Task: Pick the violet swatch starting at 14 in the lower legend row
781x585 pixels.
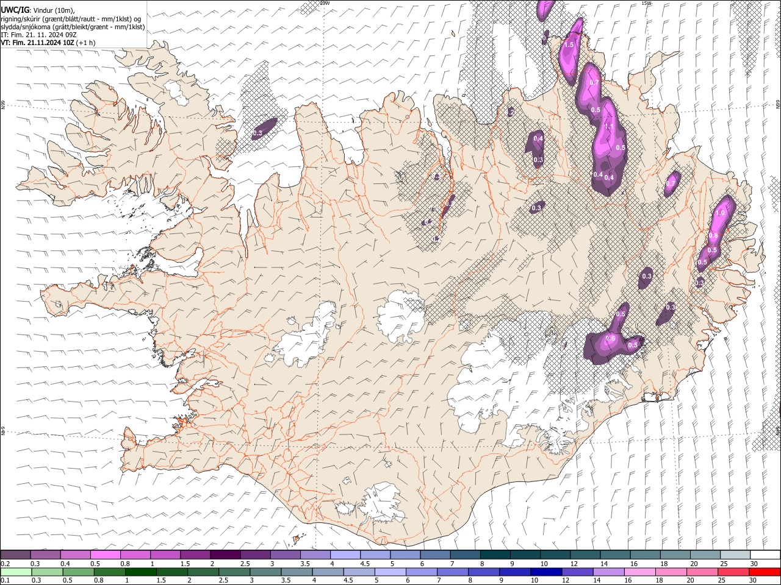Action: tap(608, 572)
